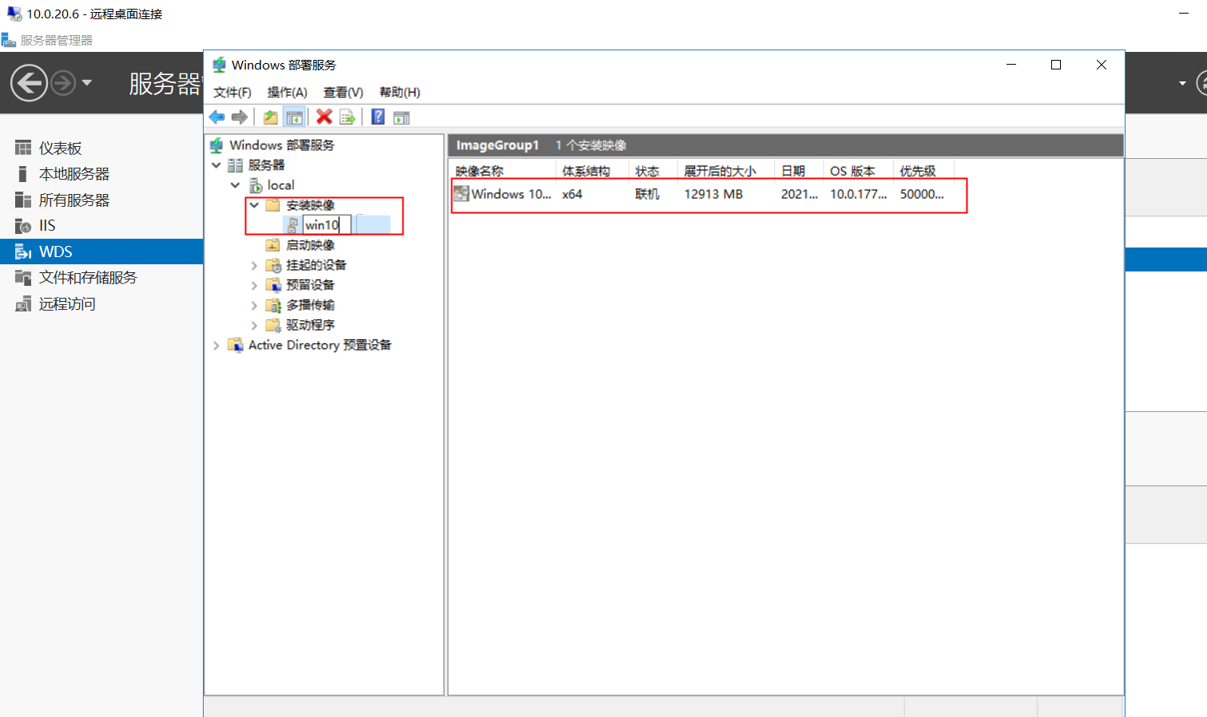
Task: Open the 查看(V) menu
Action: click(343, 92)
